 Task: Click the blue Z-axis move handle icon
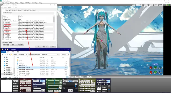[160, 72]
